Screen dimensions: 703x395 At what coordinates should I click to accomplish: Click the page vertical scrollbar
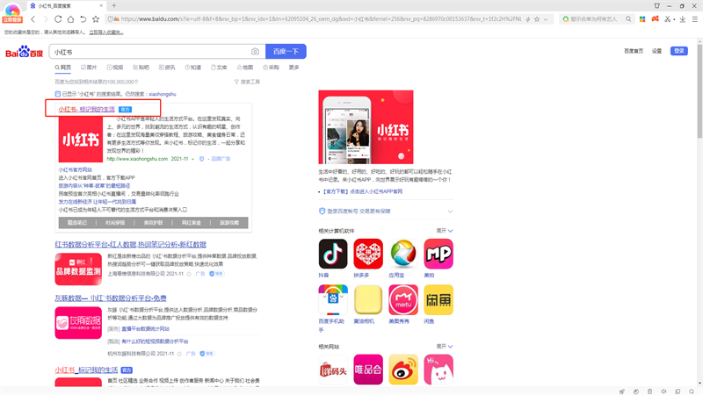[699, 90]
